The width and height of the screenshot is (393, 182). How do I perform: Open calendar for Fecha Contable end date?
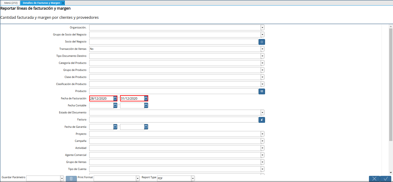pos(146,106)
